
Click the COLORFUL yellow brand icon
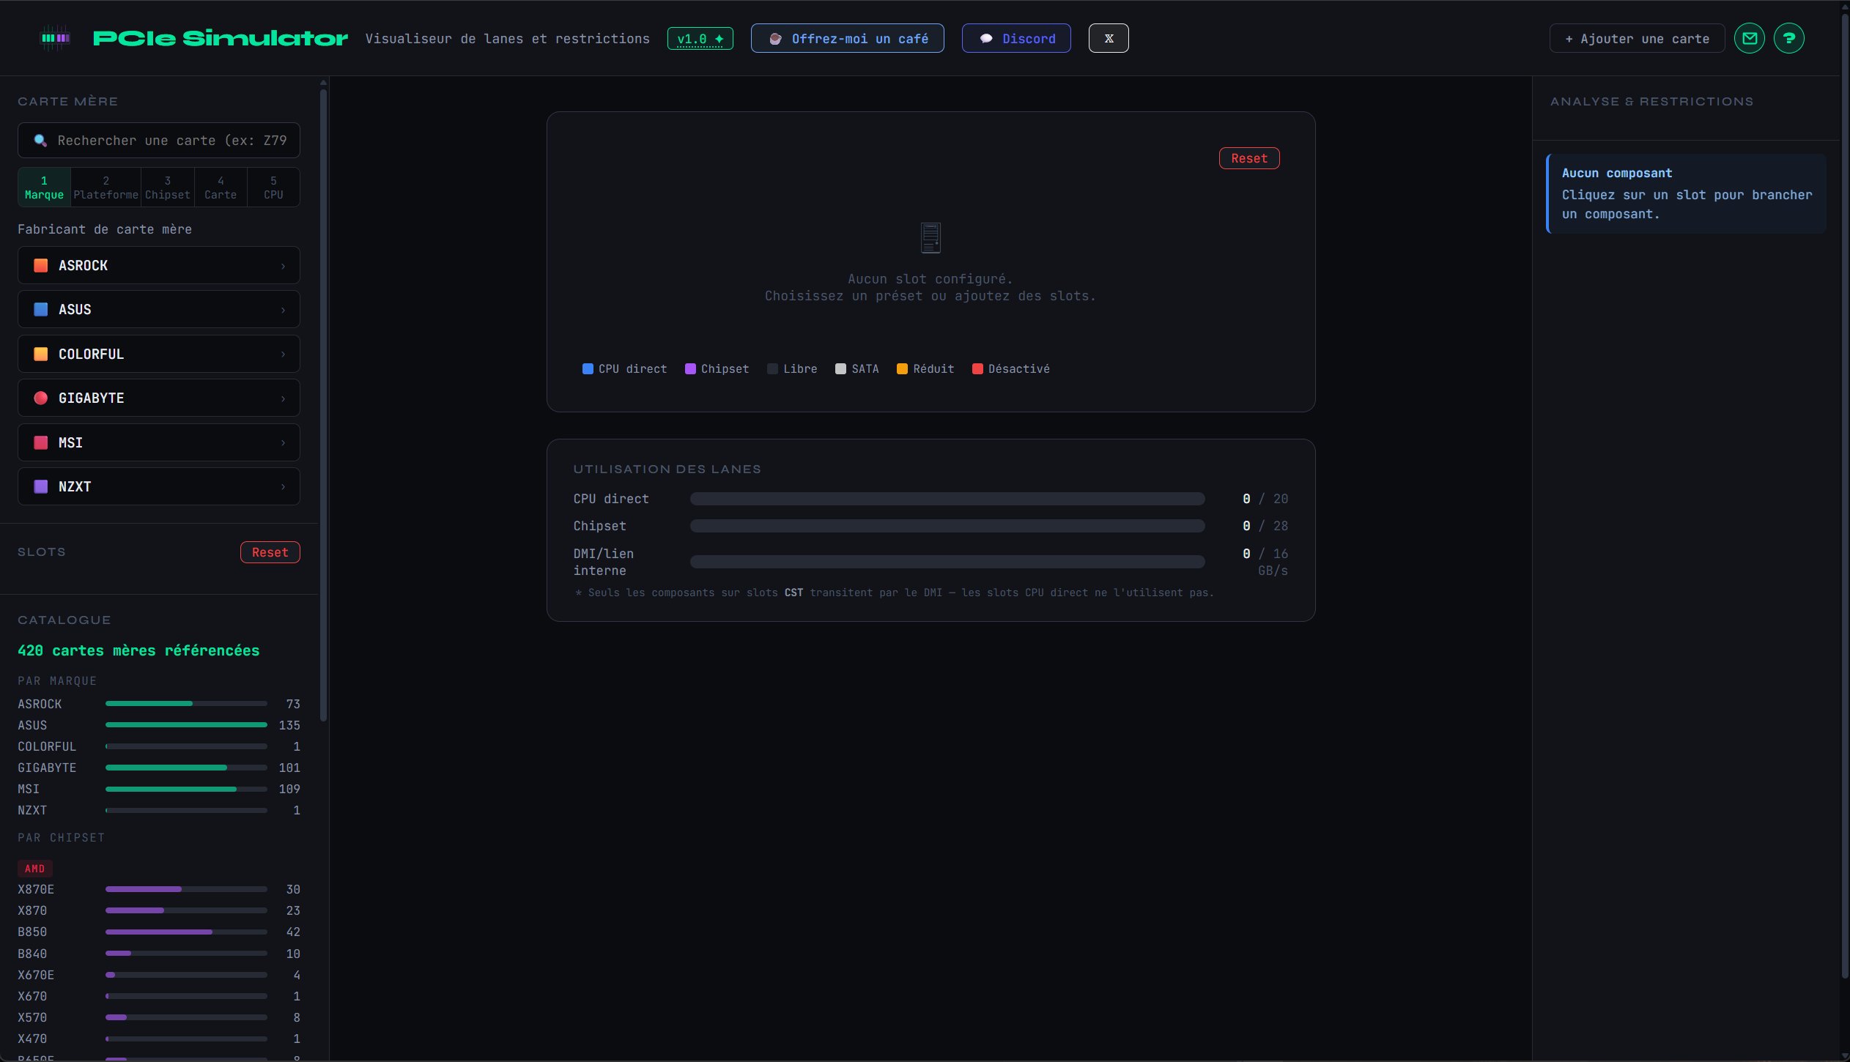point(41,354)
